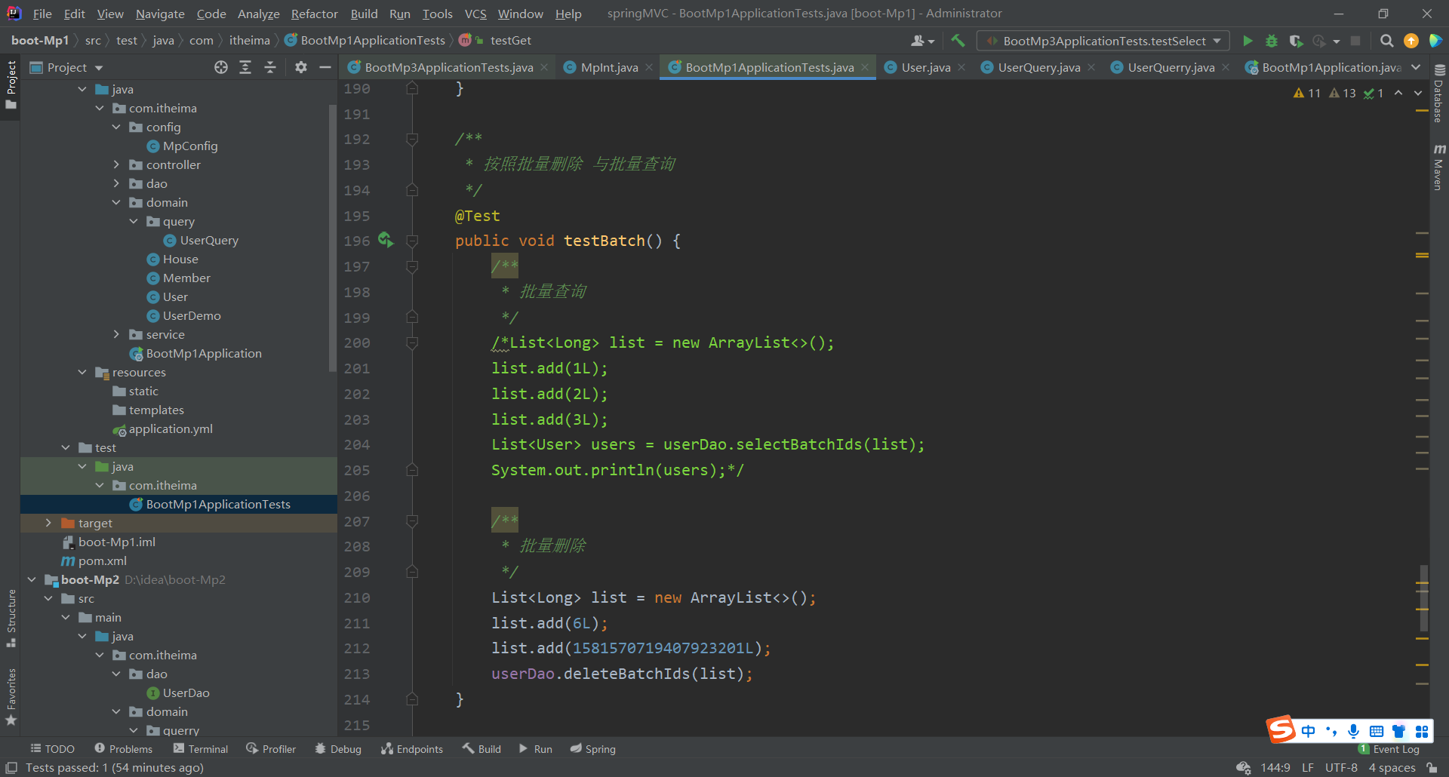This screenshot has width=1449, height=777.
Task: Open the Structure side panel
Action: coord(11,617)
